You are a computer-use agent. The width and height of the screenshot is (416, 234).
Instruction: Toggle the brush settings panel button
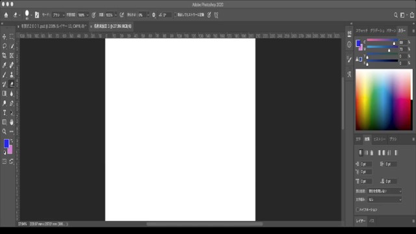click(37, 15)
